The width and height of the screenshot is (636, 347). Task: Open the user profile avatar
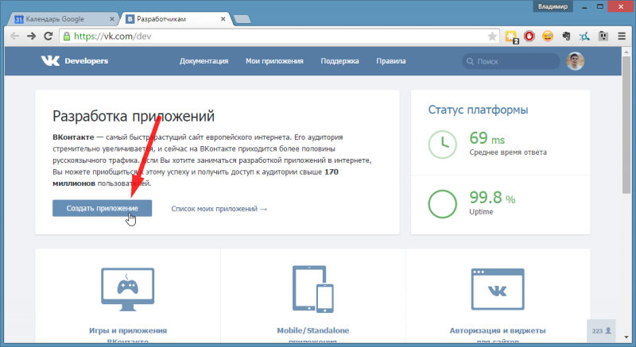point(576,61)
